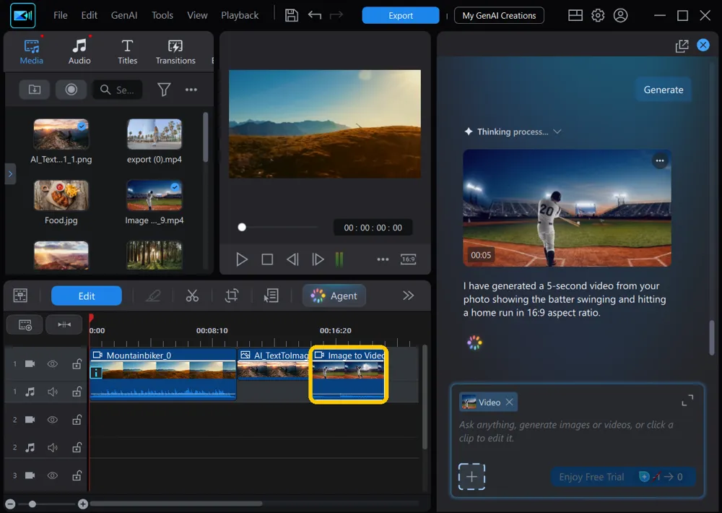This screenshot has width=722, height=513.
Task: Click the record capture circle icon
Action: point(71,90)
